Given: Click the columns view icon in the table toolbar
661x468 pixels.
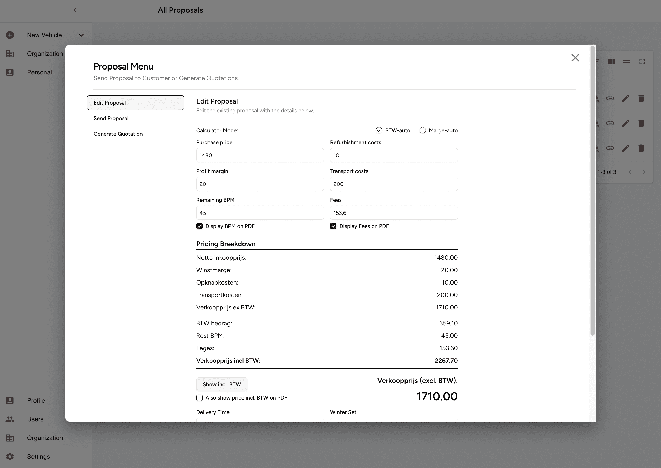Looking at the screenshot, I should pyautogui.click(x=611, y=61).
